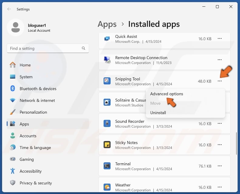This screenshot has height=194, width=240.
Task: Maximize the Settings window
Action: [217, 7]
